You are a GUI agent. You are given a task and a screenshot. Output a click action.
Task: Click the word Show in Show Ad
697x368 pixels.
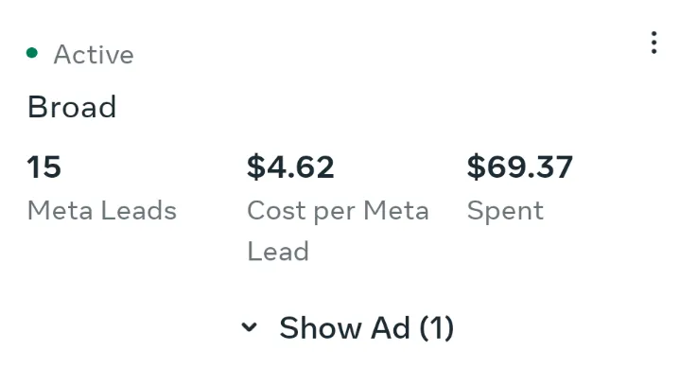(x=320, y=328)
